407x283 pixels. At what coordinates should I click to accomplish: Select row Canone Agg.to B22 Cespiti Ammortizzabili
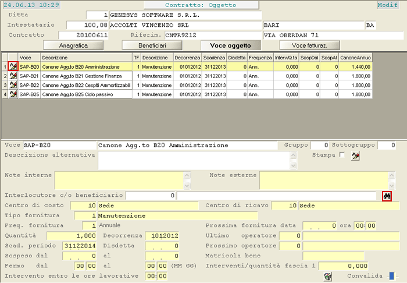tap(87, 85)
